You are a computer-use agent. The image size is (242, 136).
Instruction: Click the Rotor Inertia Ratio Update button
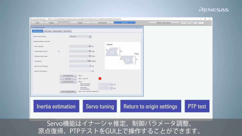(68, 91)
